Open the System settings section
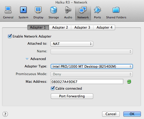Viewport: 144px width, 119px height. (x=23, y=13)
